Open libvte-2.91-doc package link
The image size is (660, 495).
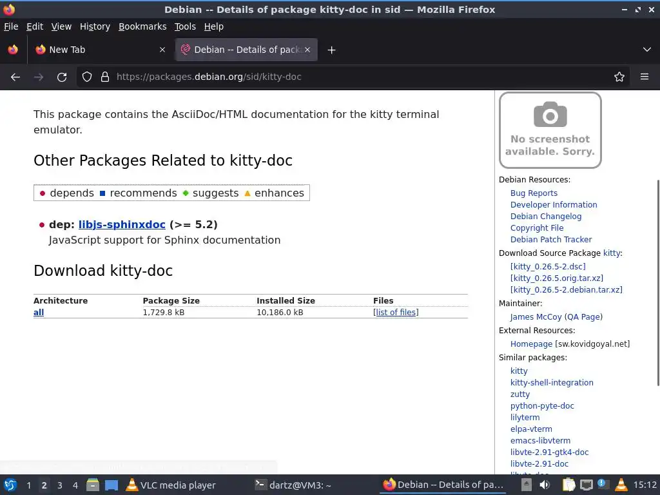click(x=539, y=464)
